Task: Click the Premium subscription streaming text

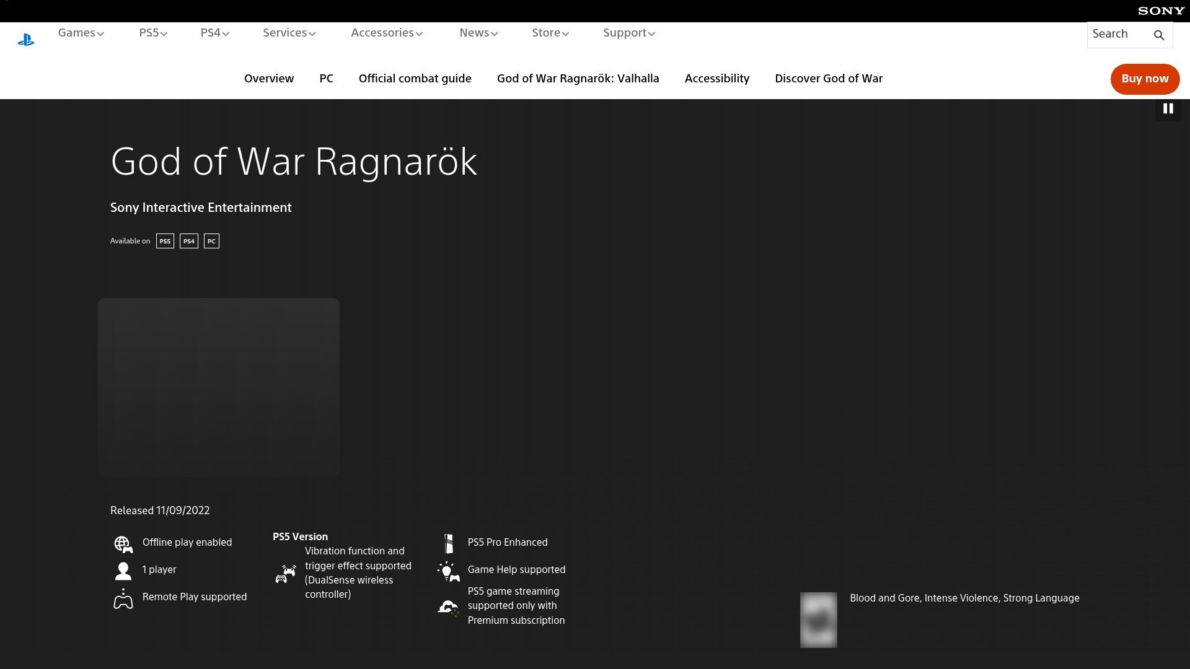Action: [516, 606]
